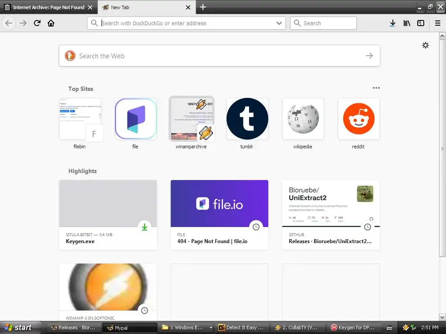Viewport: 446px width, 334px height.
Task: Select the New Tab tab
Action: pyautogui.click(x=147, y=7)
